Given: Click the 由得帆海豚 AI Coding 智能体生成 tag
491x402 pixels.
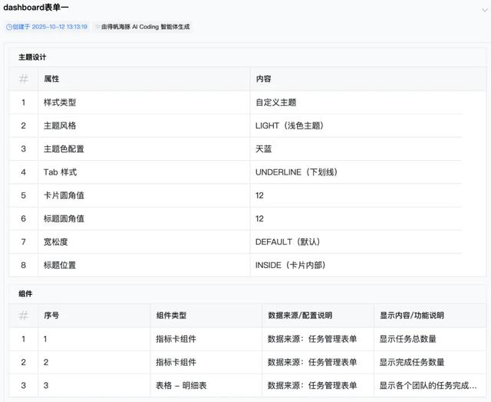Looking at the screenshot, I should tap(142, 27).
